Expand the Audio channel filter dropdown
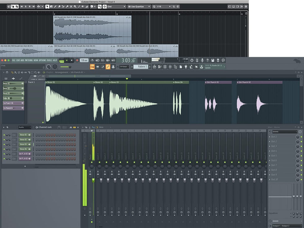This screenshot has height=228, width=304. tap(25, 127)
